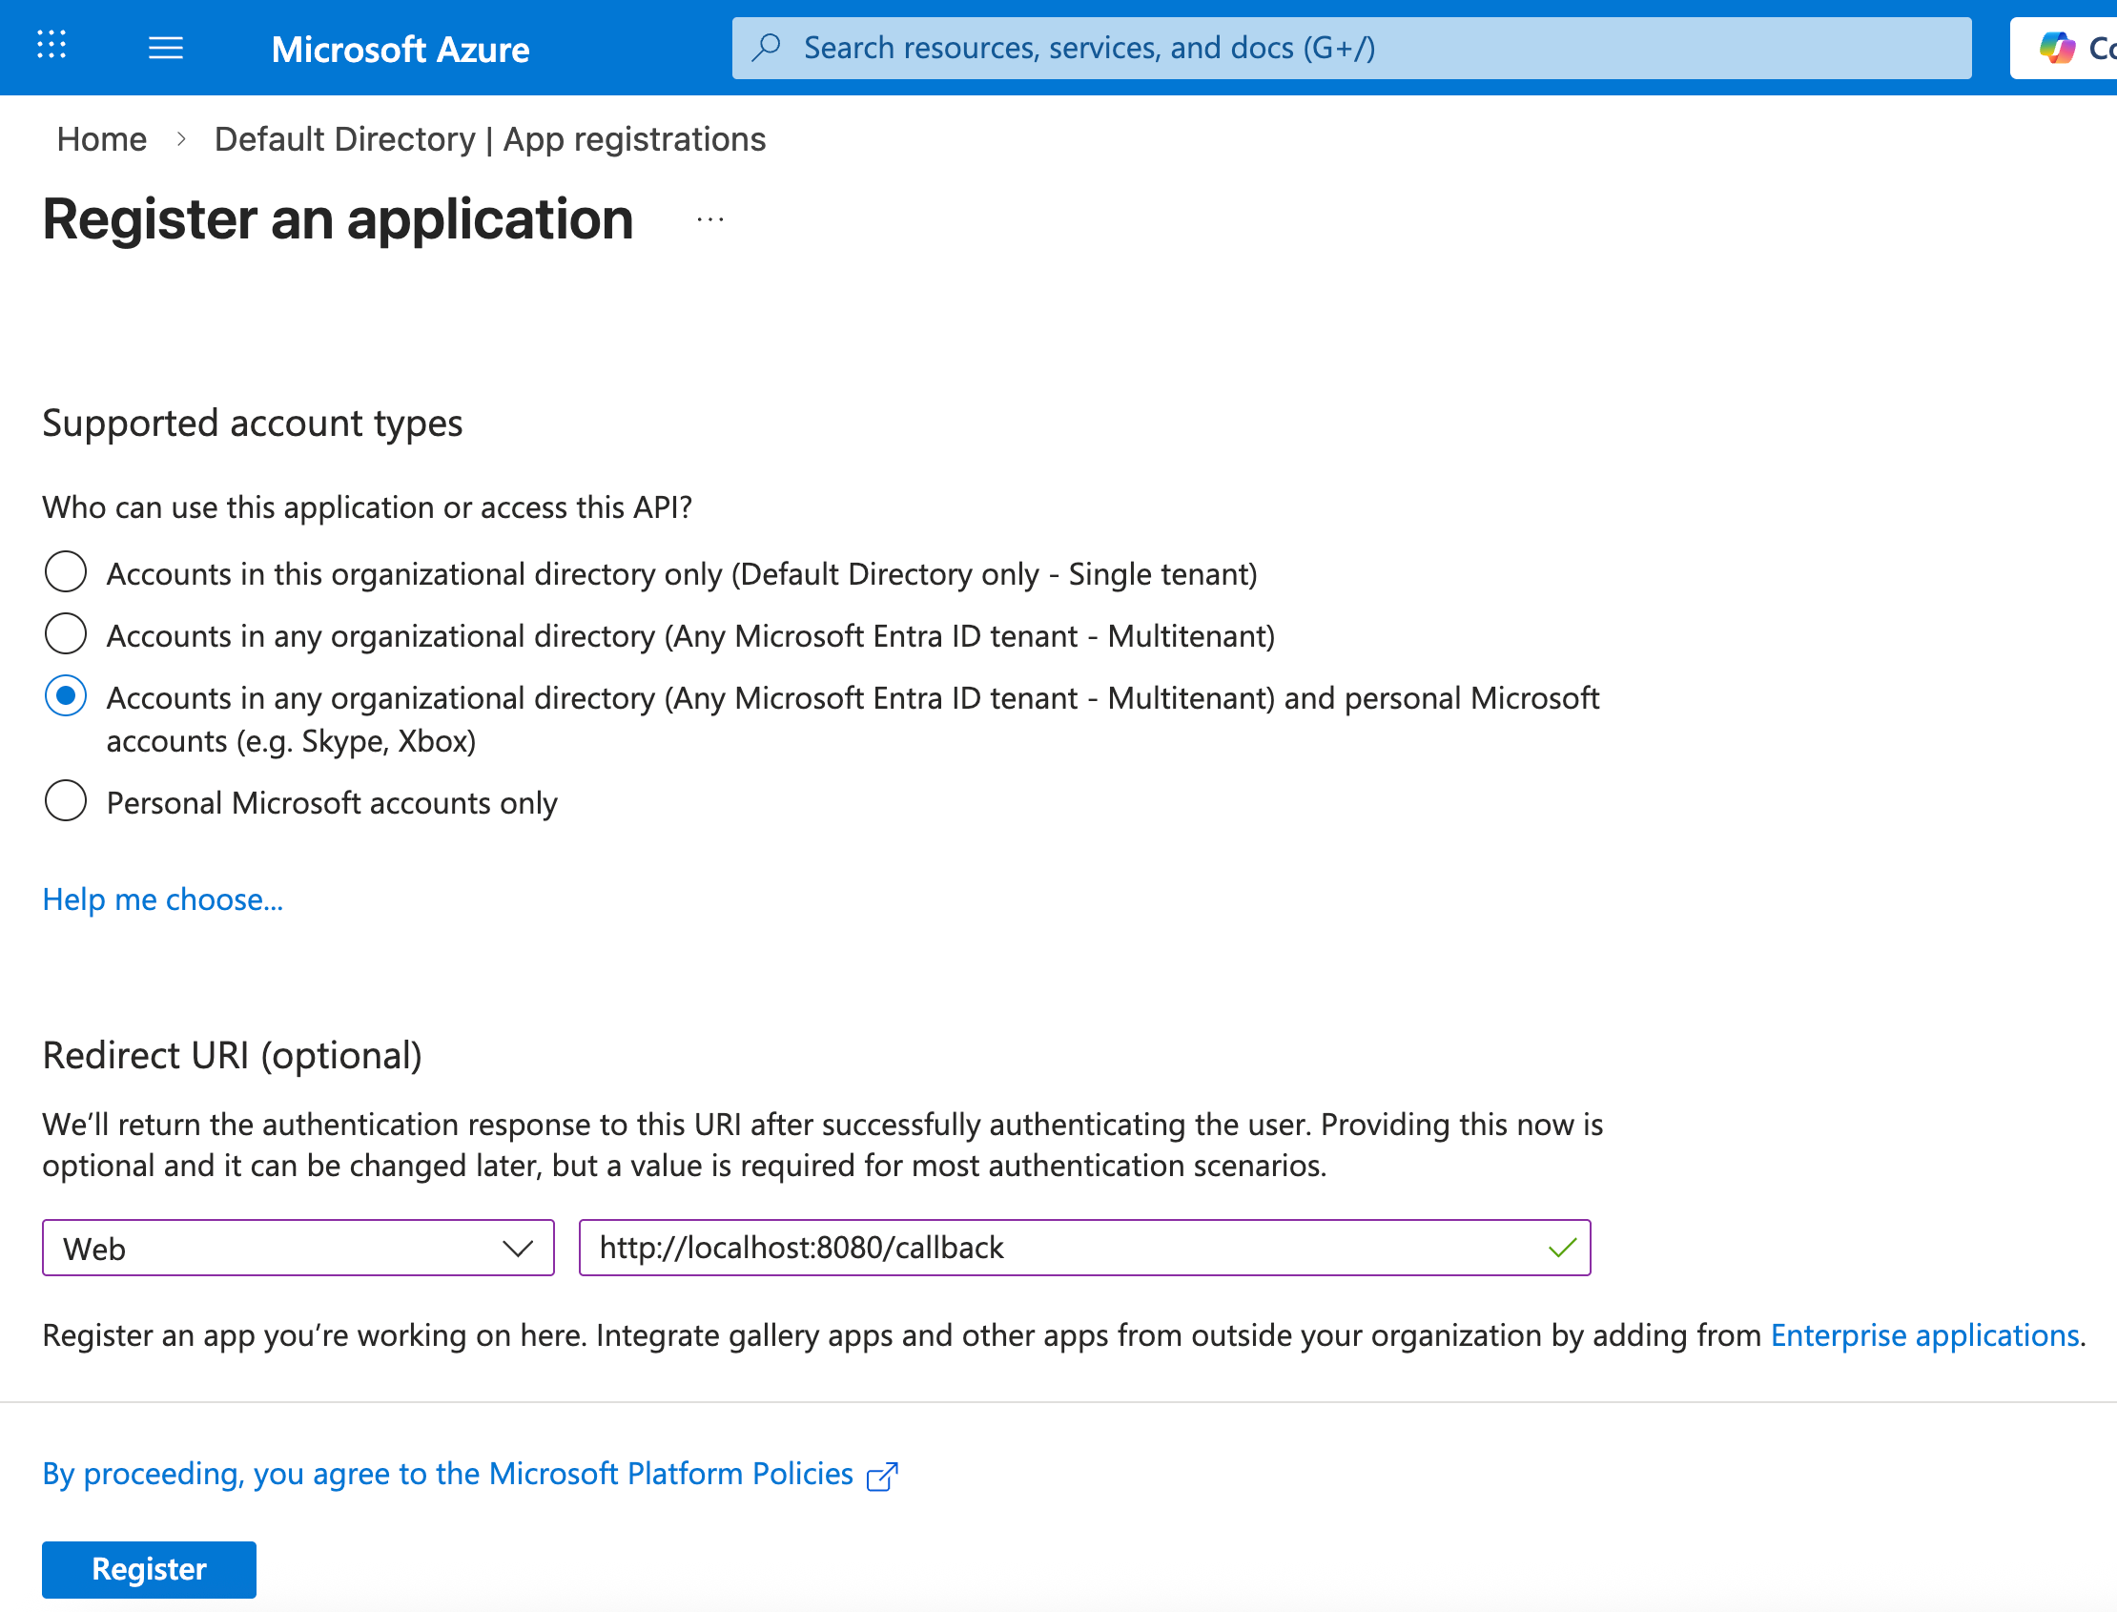The image size is (2117, 1612).
Task: Open the Web platform dropdown
Action: 516,1248
